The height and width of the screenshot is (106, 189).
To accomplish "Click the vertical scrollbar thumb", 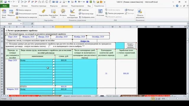I will [188, 40].
